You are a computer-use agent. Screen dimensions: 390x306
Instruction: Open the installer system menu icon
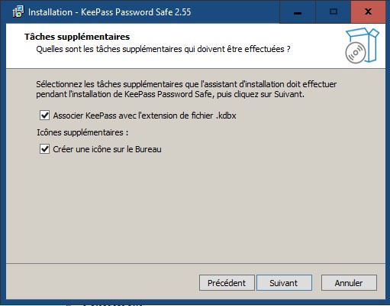pyautogui.click(x=18, y=11)
